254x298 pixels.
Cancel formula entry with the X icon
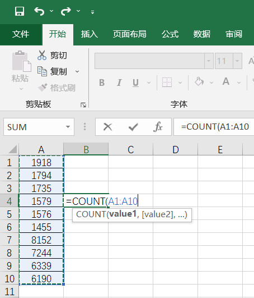[108, 127]
